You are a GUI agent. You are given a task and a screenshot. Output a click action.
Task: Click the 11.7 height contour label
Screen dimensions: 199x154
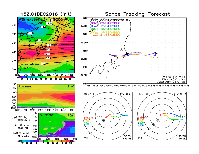pos(30,33)
